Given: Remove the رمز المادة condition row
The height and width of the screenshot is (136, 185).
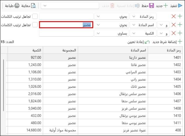Looking at the screenshot, I should coord(174,16).
